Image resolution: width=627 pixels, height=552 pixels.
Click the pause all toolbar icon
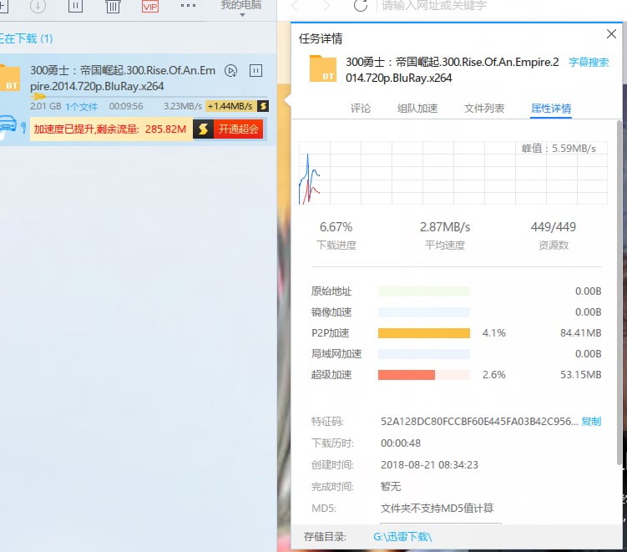75,6
